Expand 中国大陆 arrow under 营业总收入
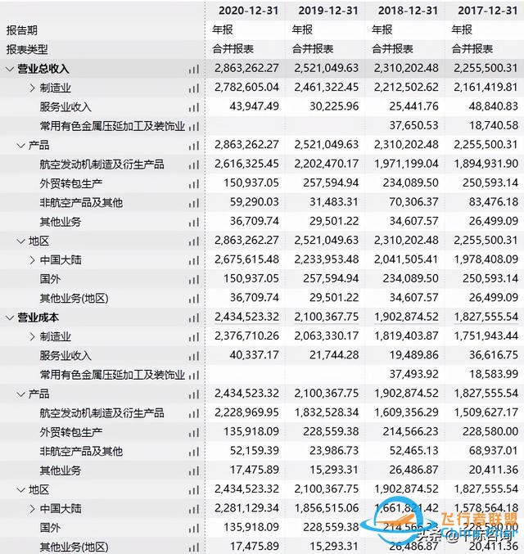The image size is (524, 554). click(x=32, y=260)
